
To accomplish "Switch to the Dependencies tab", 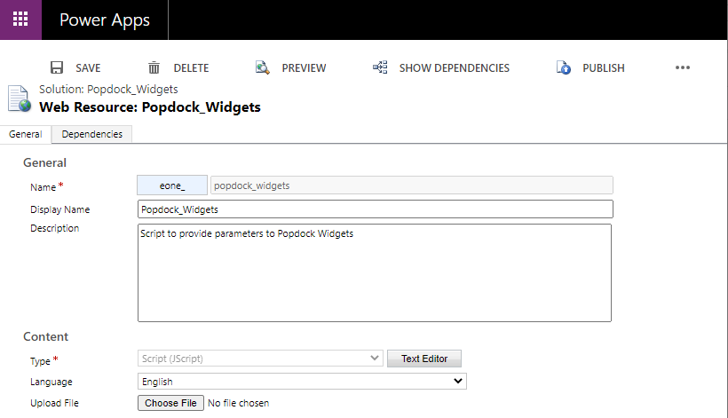I will [x=92, y=134].
